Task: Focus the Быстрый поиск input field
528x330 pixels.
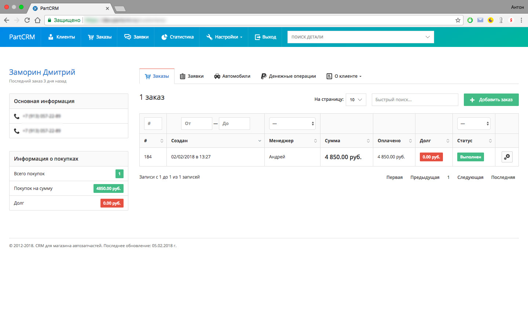Action: pos(415,100)
